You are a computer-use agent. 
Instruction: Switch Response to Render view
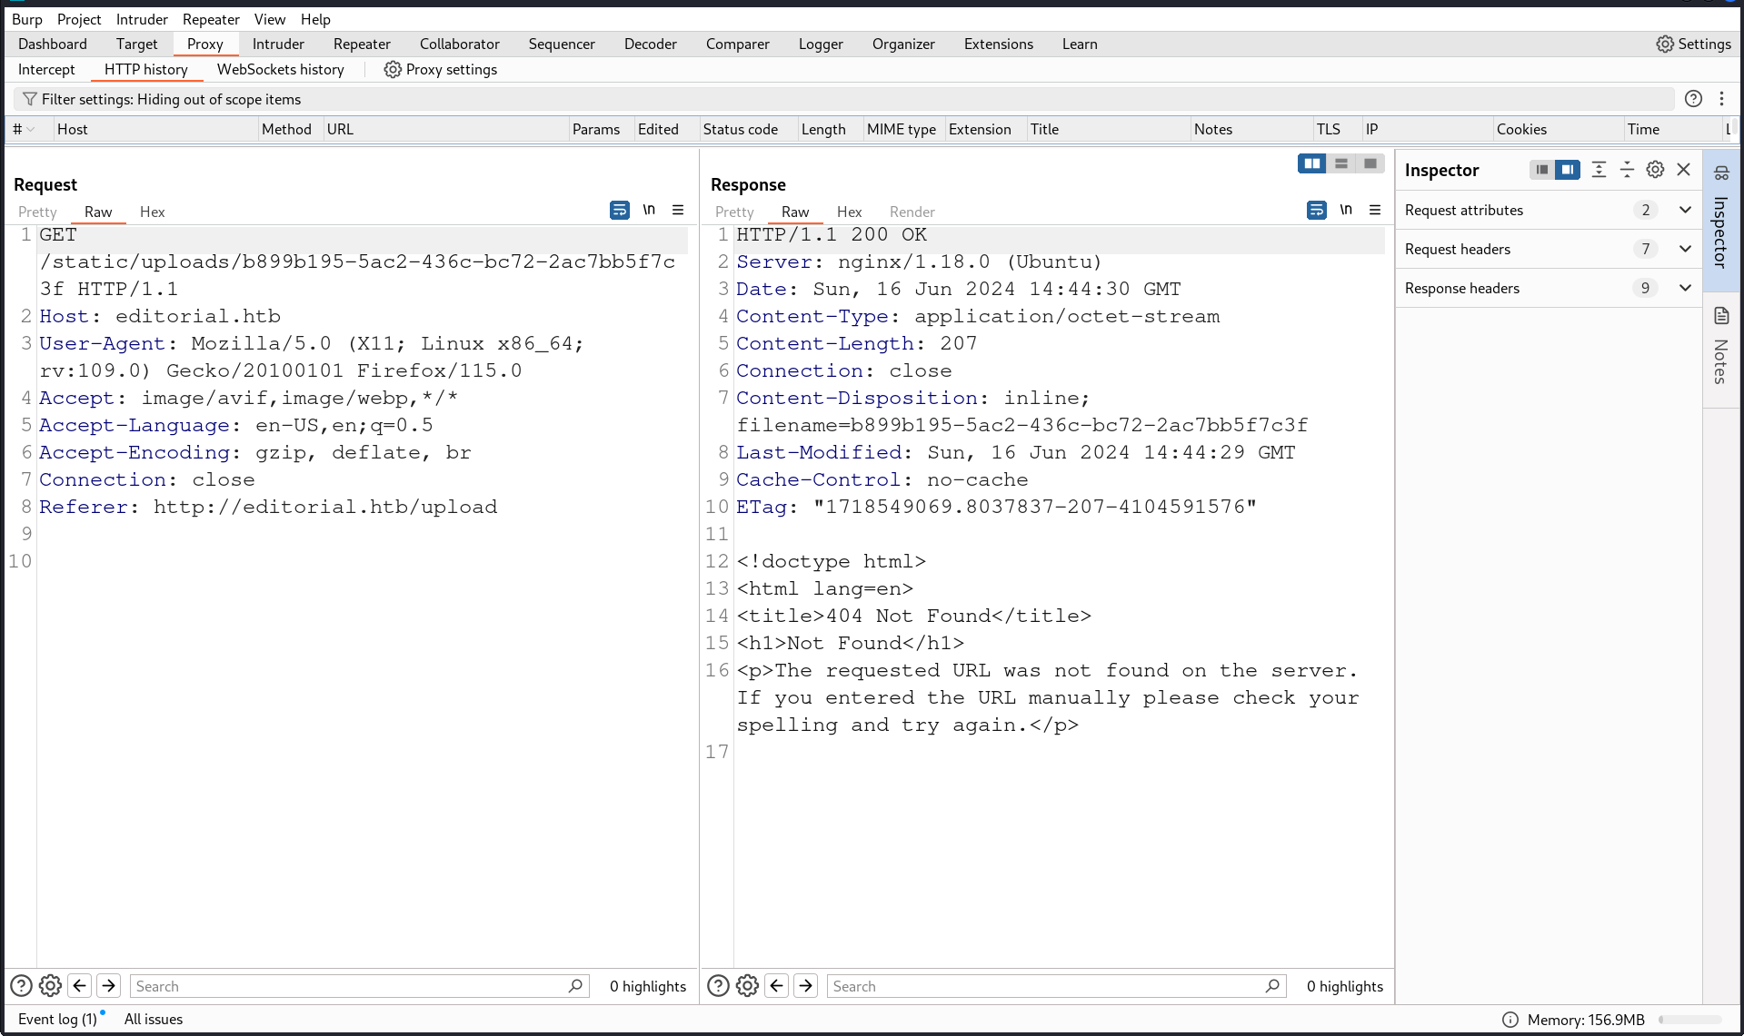coord(912,212)
